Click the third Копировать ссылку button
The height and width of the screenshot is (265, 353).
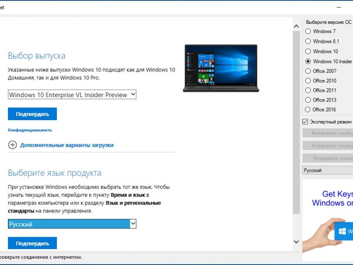click(328, 158)
